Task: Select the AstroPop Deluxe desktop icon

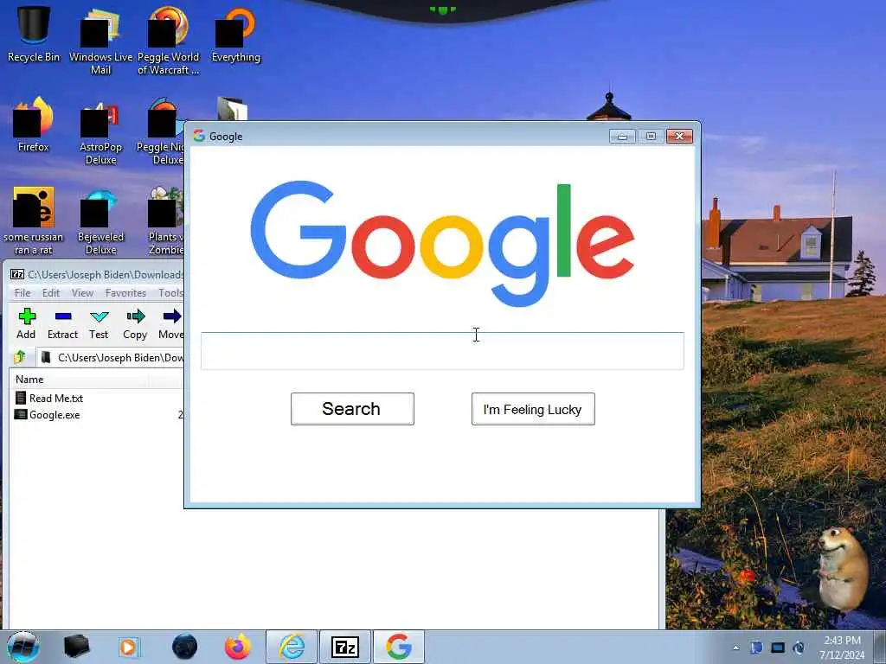Action: tap(100, 131)
